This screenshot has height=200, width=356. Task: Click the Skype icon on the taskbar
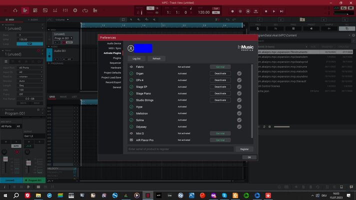224,195
